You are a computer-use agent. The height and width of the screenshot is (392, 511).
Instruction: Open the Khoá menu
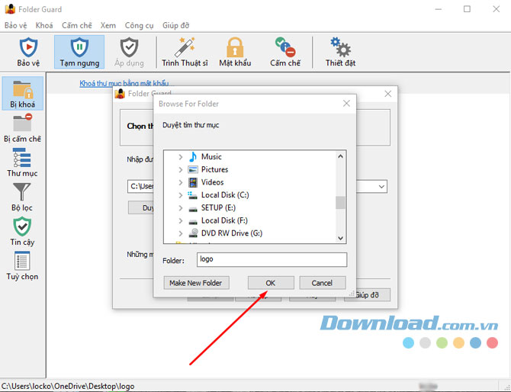point(44,25)
